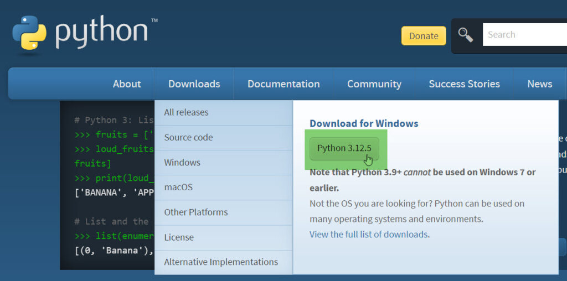Select Other Platforms in Downloads submenu

[224, 212]
